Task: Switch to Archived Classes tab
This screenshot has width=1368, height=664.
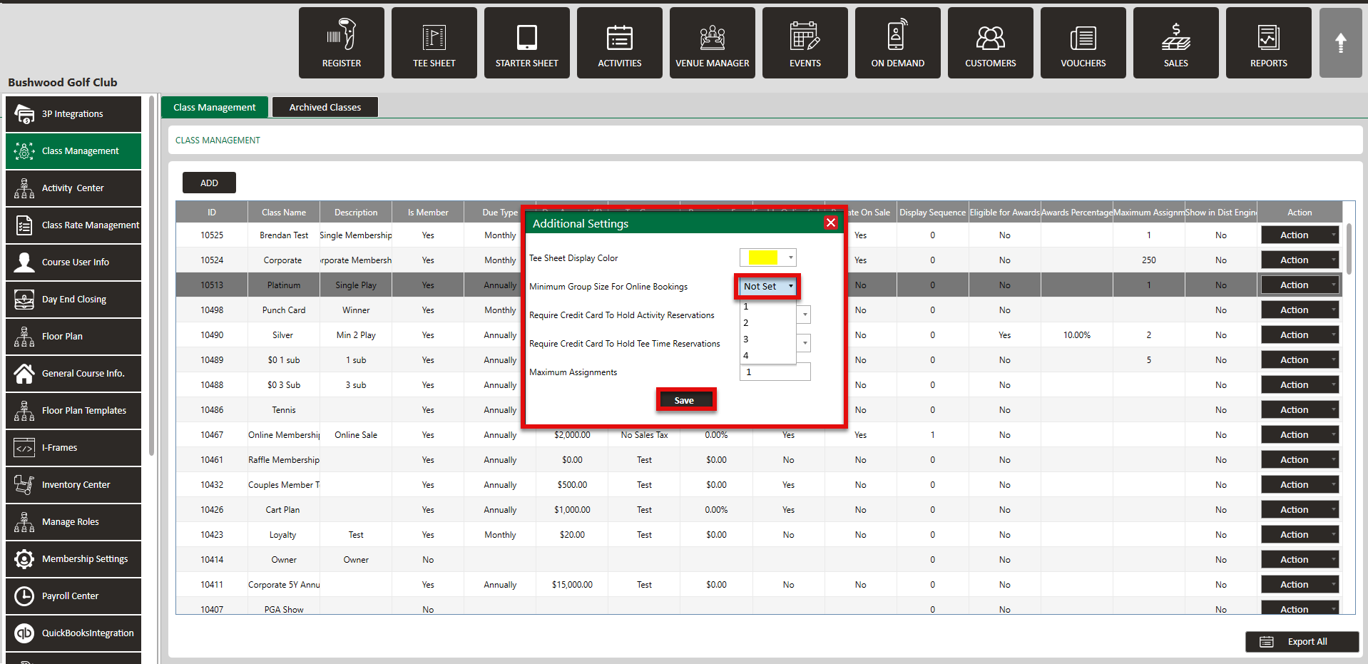Action: coord(325,107)
